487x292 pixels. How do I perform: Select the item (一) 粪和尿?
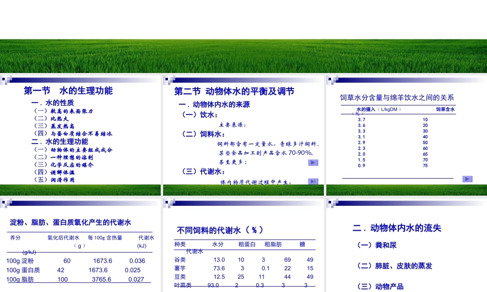[377, 245]
